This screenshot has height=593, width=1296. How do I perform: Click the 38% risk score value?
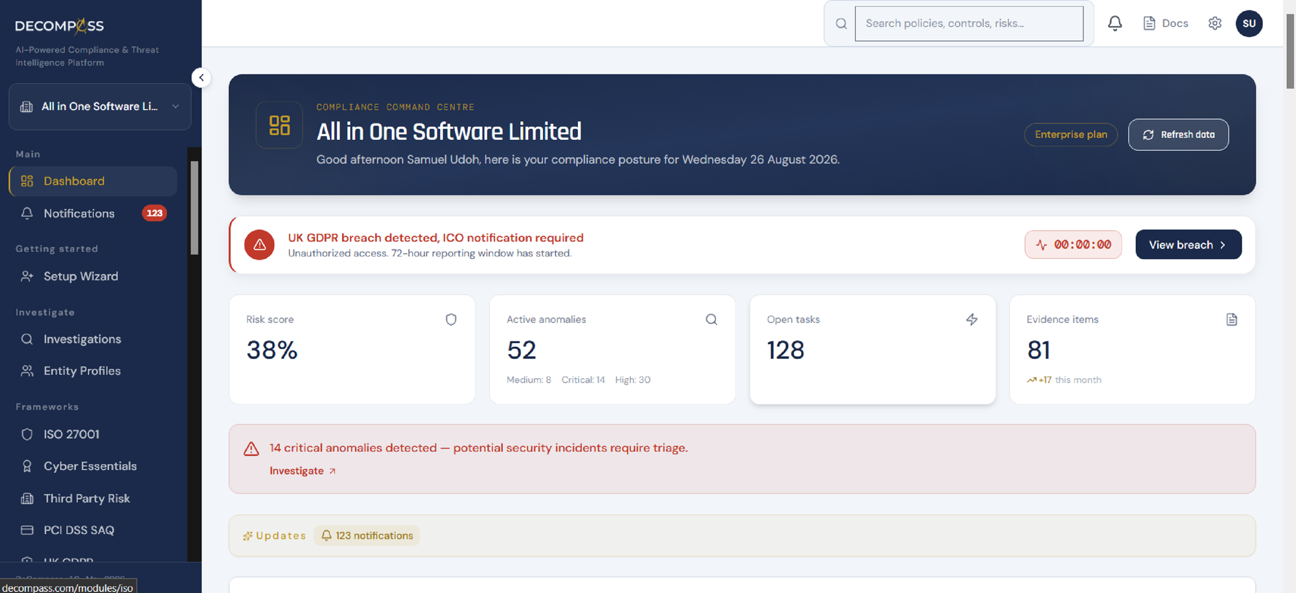(x=272, y=350)
